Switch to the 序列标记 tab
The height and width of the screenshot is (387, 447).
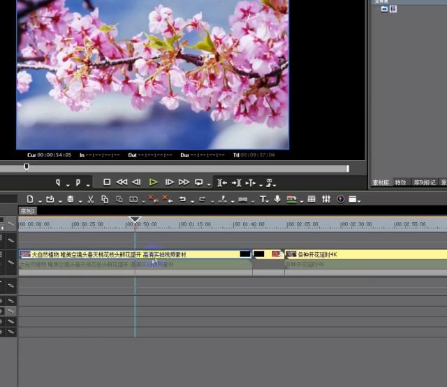coord(425,182)
